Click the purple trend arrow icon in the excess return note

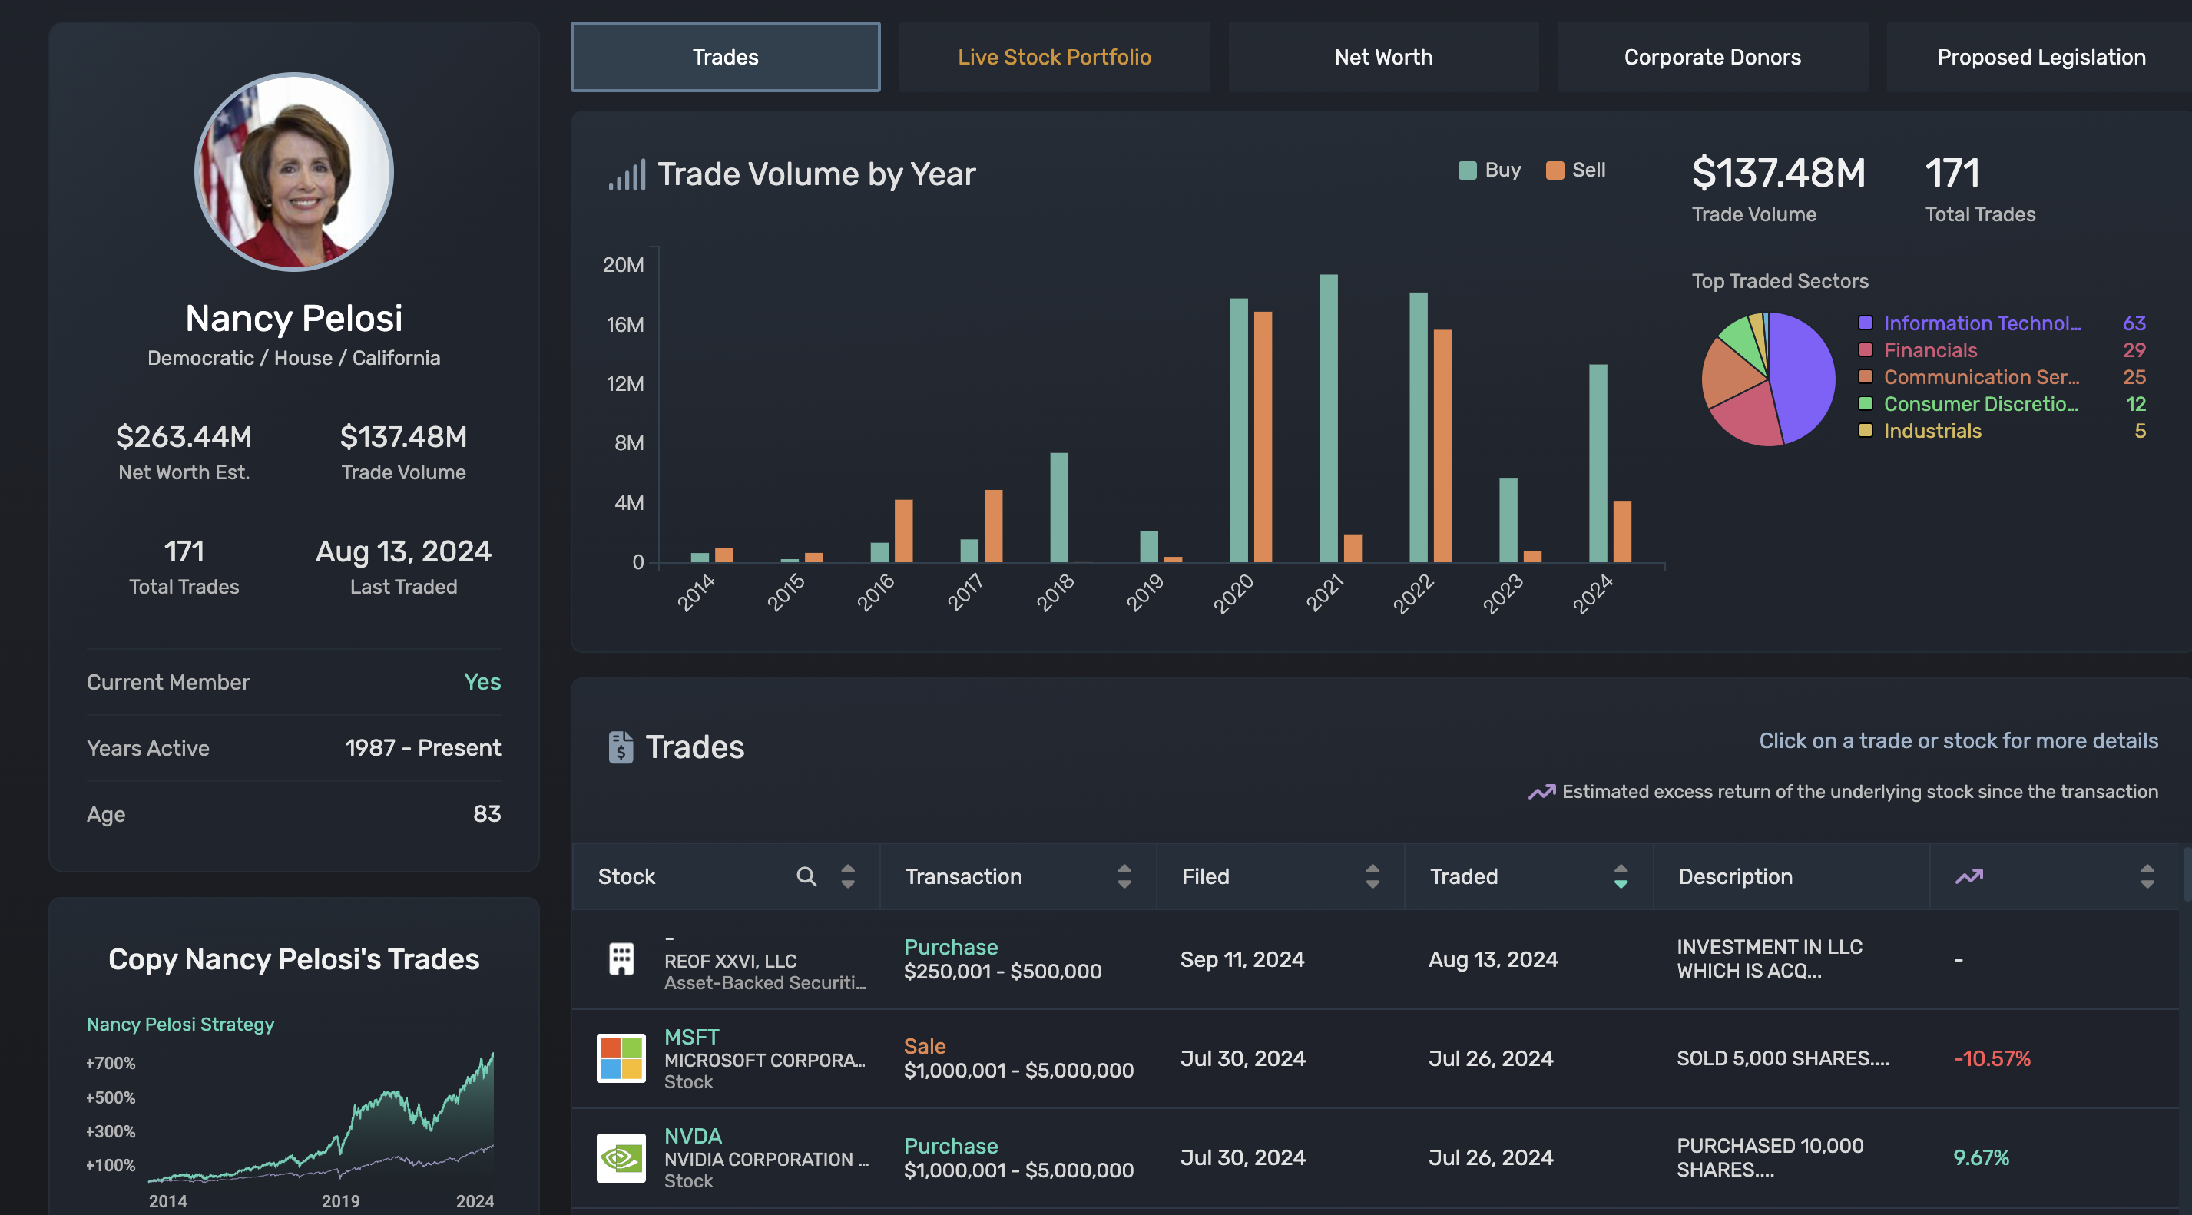[1542, 792]
